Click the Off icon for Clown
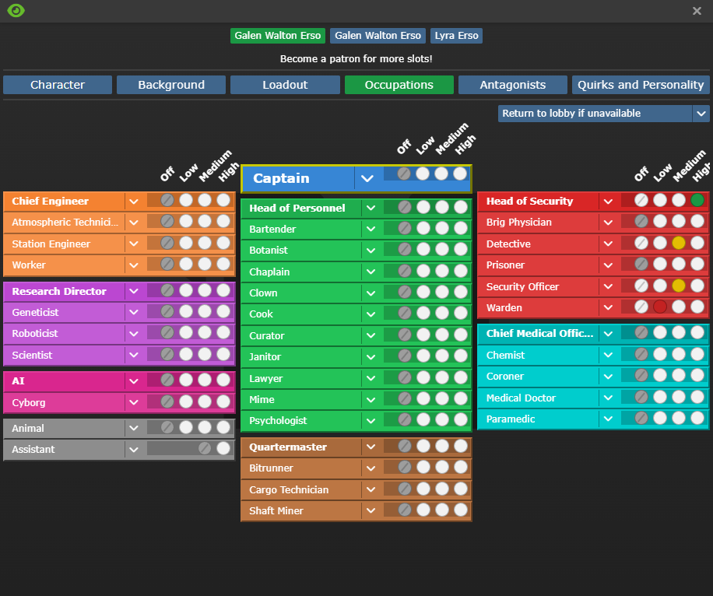This screenshot has height=596, width=713. pyautogui.click(x=404, y=293)
